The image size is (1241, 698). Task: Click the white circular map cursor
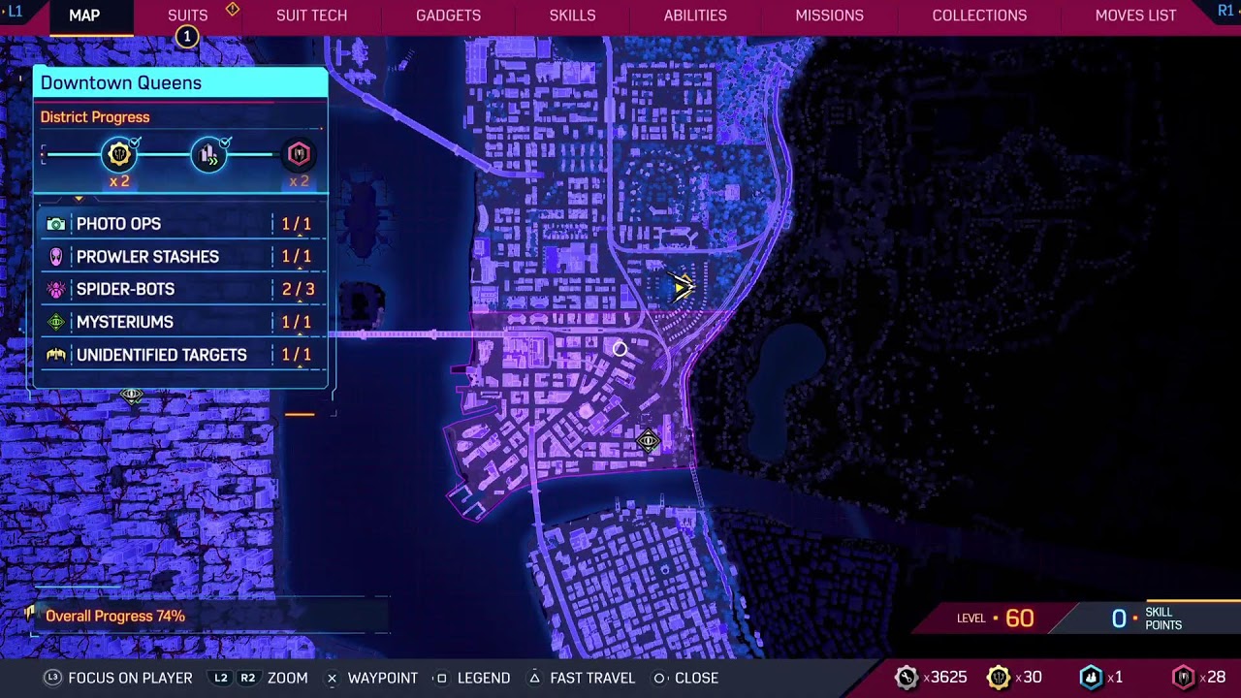pos(620,349)
